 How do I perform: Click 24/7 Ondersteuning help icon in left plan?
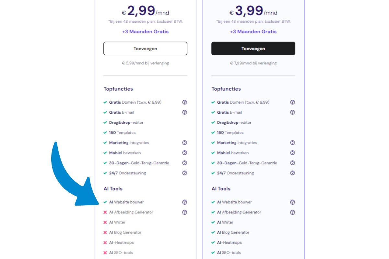click(184, 173)
